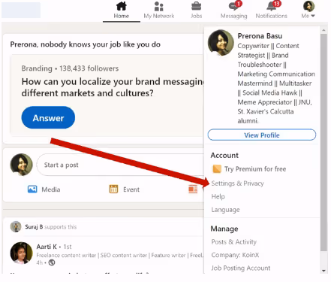Viewport: 331px width, 282px height.
Task: Click the Start a post field
Action: (x=120, y=165)
